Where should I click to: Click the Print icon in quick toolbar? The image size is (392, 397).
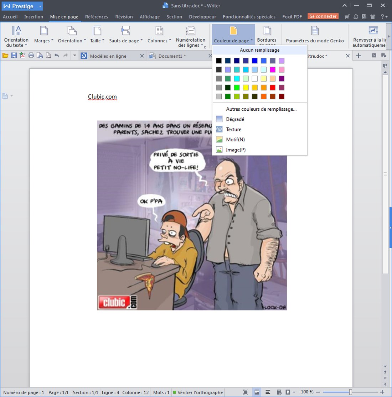[x=31, y=56]
